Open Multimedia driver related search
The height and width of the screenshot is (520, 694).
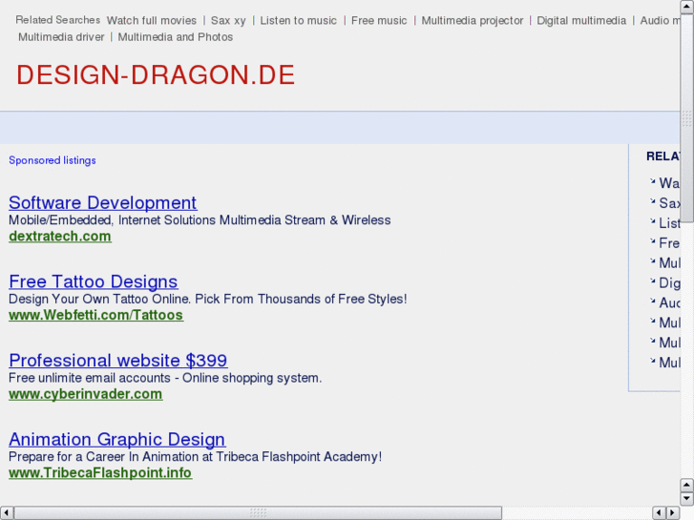tap(61, 37)
